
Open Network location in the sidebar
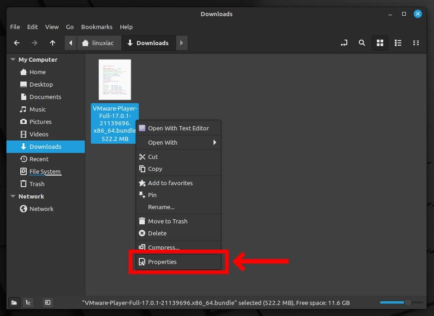click(46, 209)
